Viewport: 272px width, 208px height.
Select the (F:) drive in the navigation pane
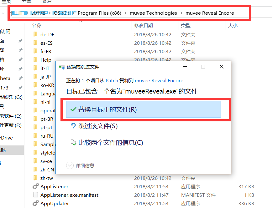pyautogui.click(x=11, y=125)
